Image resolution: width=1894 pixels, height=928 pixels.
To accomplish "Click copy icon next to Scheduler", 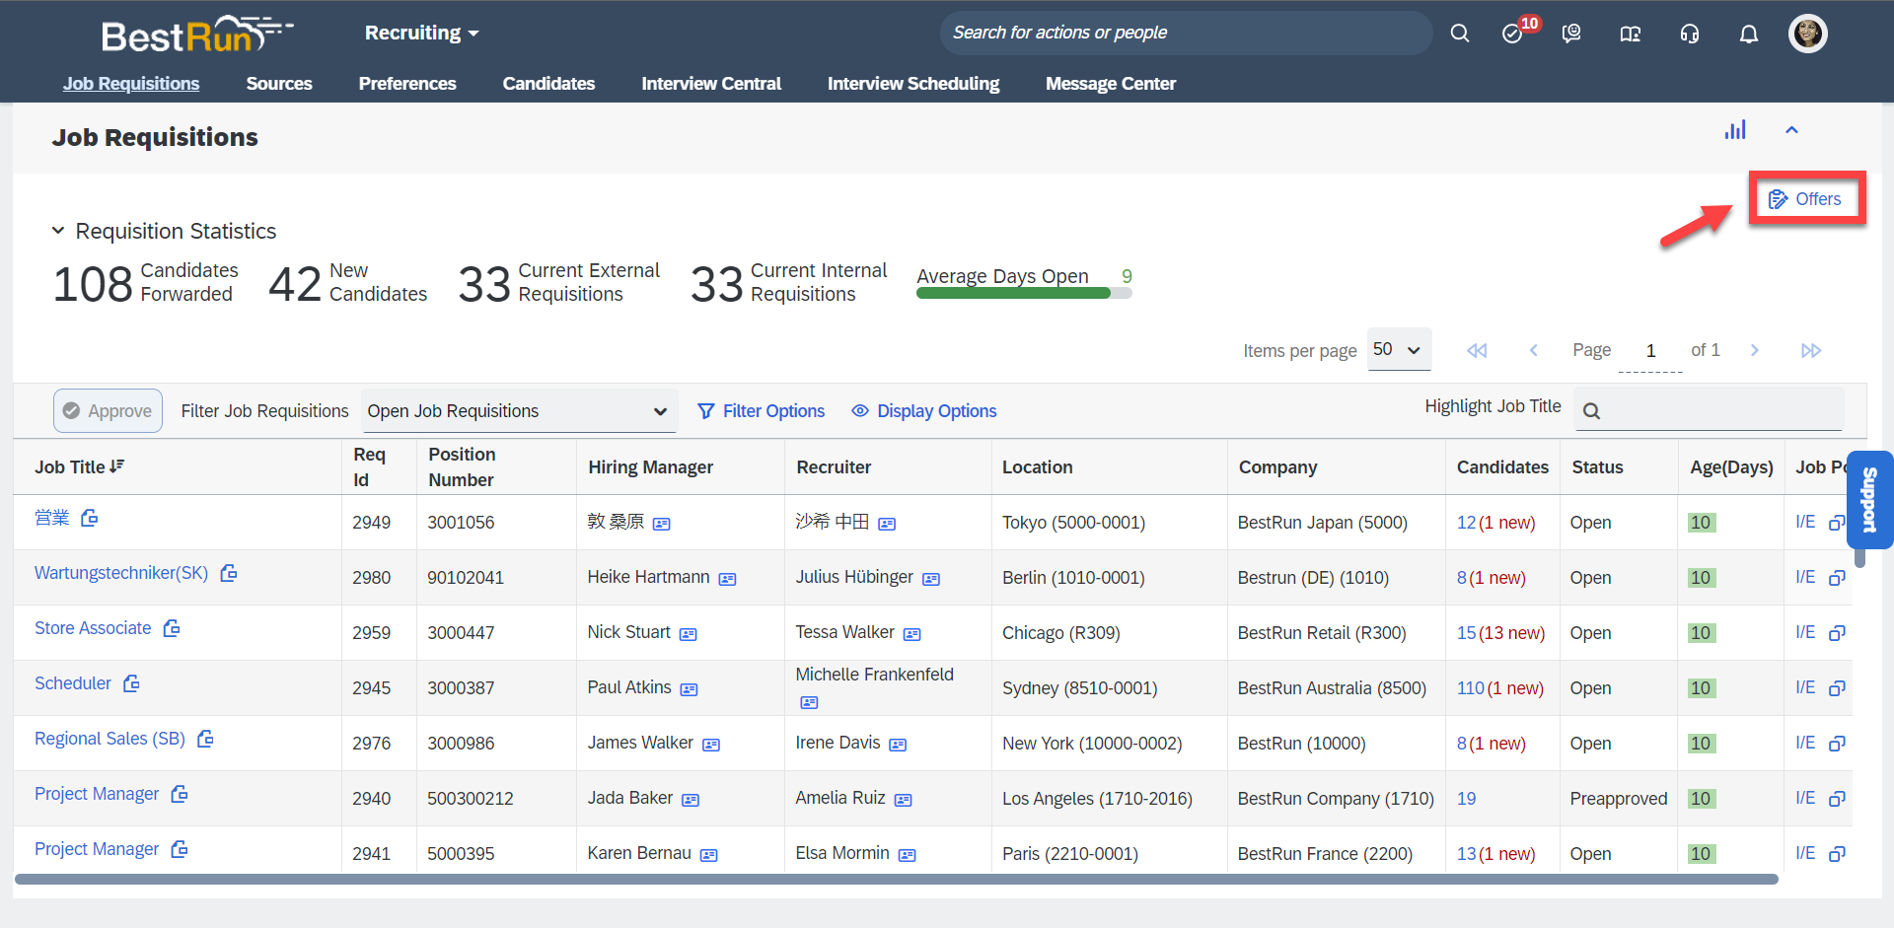I will coord(131,683).
